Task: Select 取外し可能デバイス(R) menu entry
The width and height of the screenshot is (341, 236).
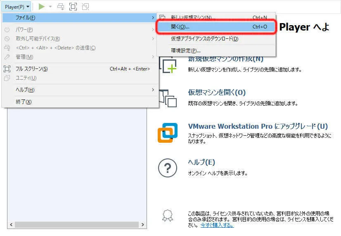Action: [80, 39]
